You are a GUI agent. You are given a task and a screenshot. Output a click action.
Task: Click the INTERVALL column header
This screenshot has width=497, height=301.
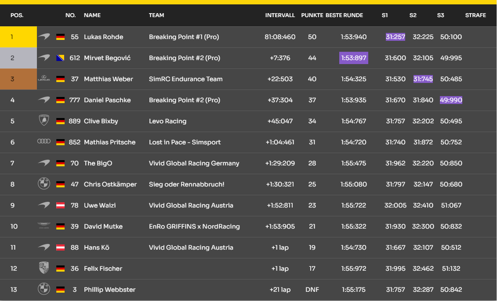(280, 15)
